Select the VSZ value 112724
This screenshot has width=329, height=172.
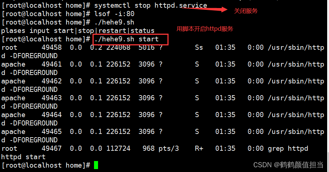click(x=118, y=149)
